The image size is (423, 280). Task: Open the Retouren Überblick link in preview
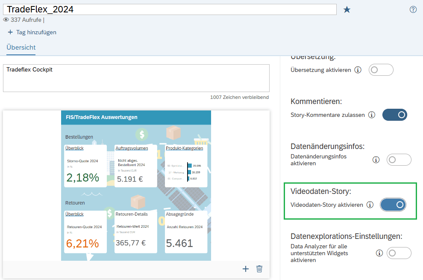coord(74,214)
